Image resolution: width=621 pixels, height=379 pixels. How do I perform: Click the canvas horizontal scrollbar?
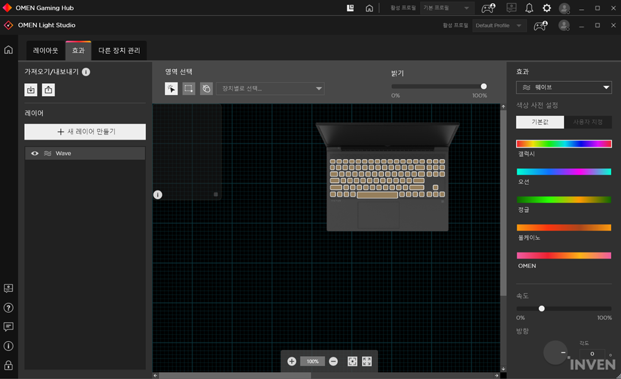235,375
